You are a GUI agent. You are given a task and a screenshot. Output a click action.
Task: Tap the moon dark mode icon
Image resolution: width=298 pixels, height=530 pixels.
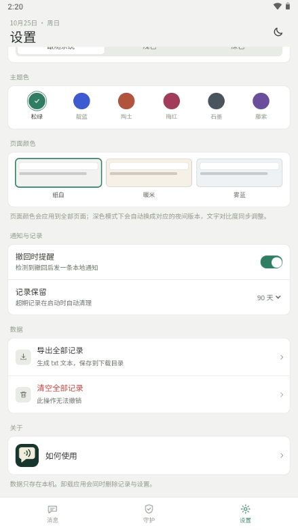[278, 32]
